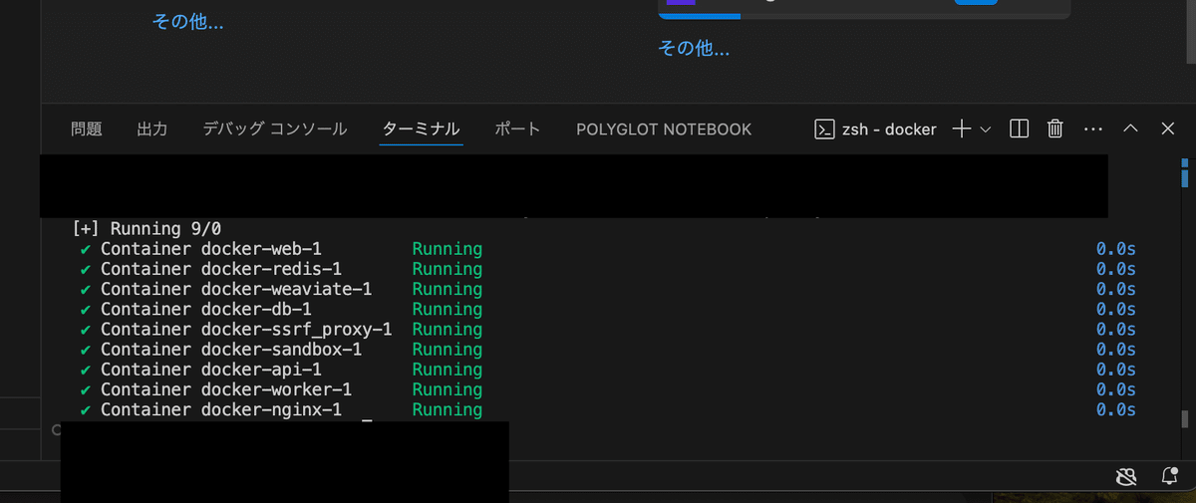This screenshot has height=503, width=1196.
Task: Open the panel's more actions ellipsis
Action: tap(1093, 129)
